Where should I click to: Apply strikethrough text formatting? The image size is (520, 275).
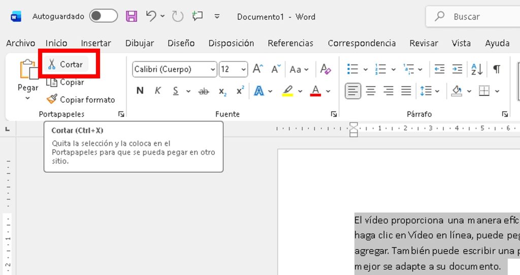(204, 91)
